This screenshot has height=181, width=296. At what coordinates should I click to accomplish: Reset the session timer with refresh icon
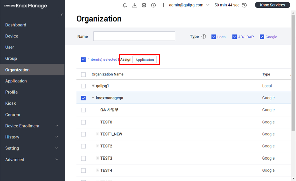[244, 5]
